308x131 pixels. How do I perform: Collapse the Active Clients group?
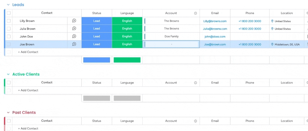pyautogui.click(x=8, y=74)
